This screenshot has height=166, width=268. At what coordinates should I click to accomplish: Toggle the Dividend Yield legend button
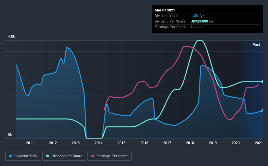[23, 156]
